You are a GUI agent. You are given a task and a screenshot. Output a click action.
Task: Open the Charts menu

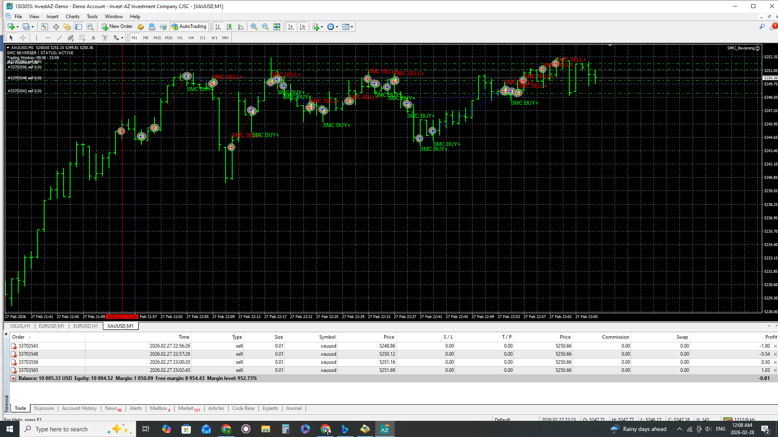tap(72, 17)
